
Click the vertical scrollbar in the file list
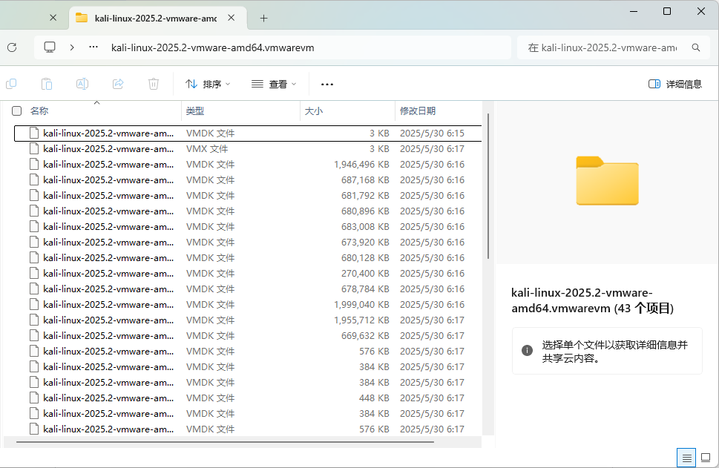pos(489,185)
